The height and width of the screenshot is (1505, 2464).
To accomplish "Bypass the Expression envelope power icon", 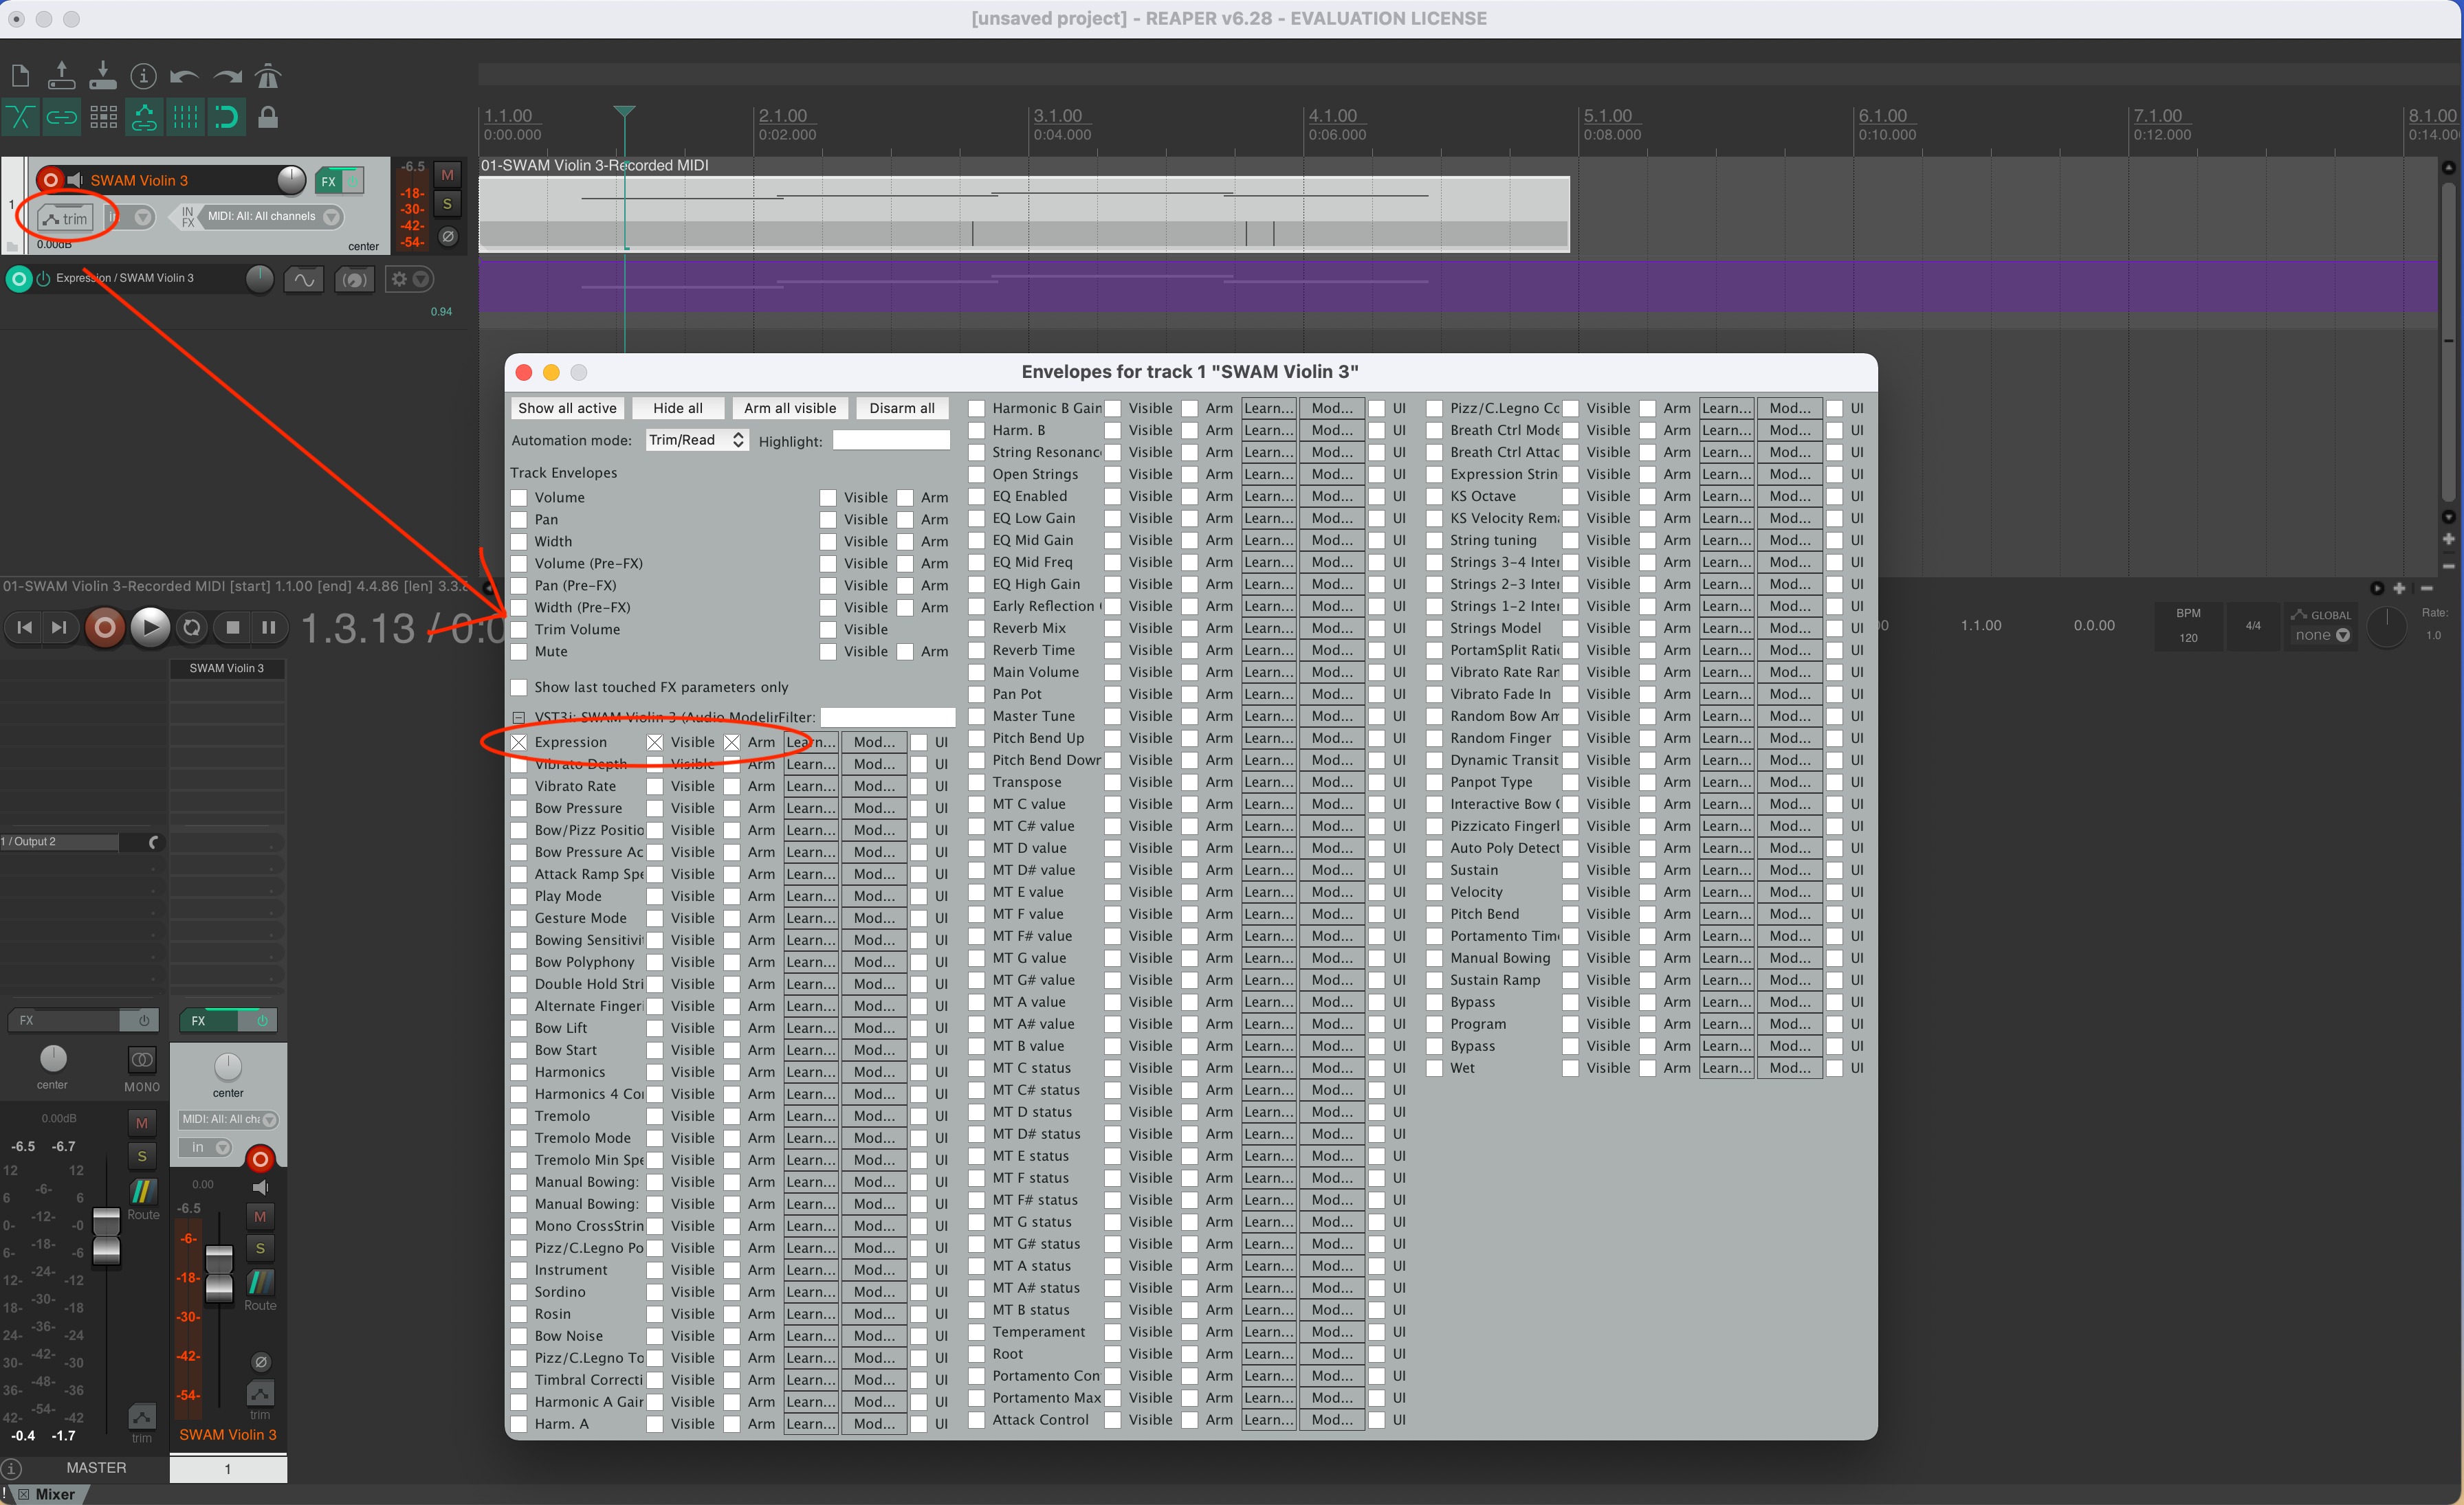I will coord(43,279).
